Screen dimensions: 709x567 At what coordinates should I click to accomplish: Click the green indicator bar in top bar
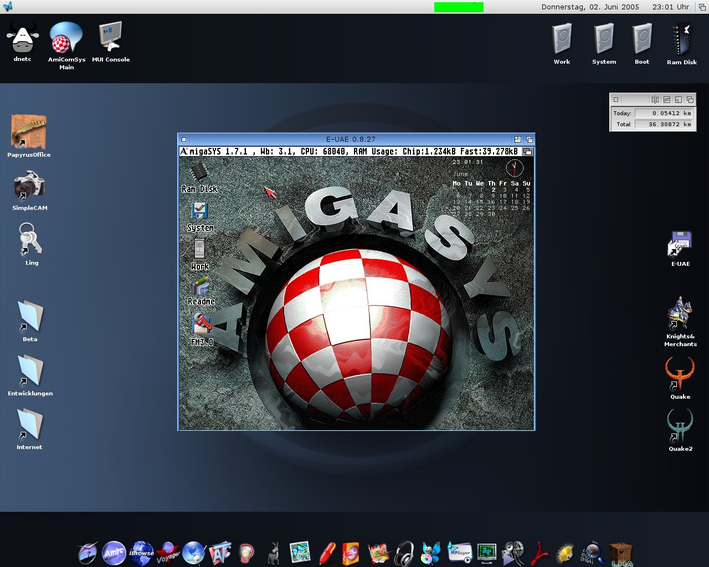pos(459,7)
